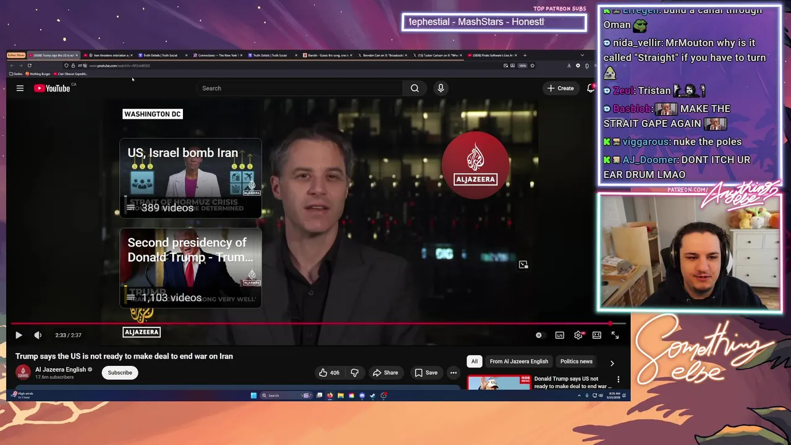Open the Dailies bookmark folder
The image size is (791, 445).
coord(17,74)
